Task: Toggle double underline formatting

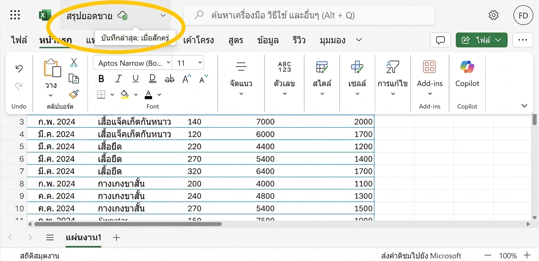Action: point(153,79)
